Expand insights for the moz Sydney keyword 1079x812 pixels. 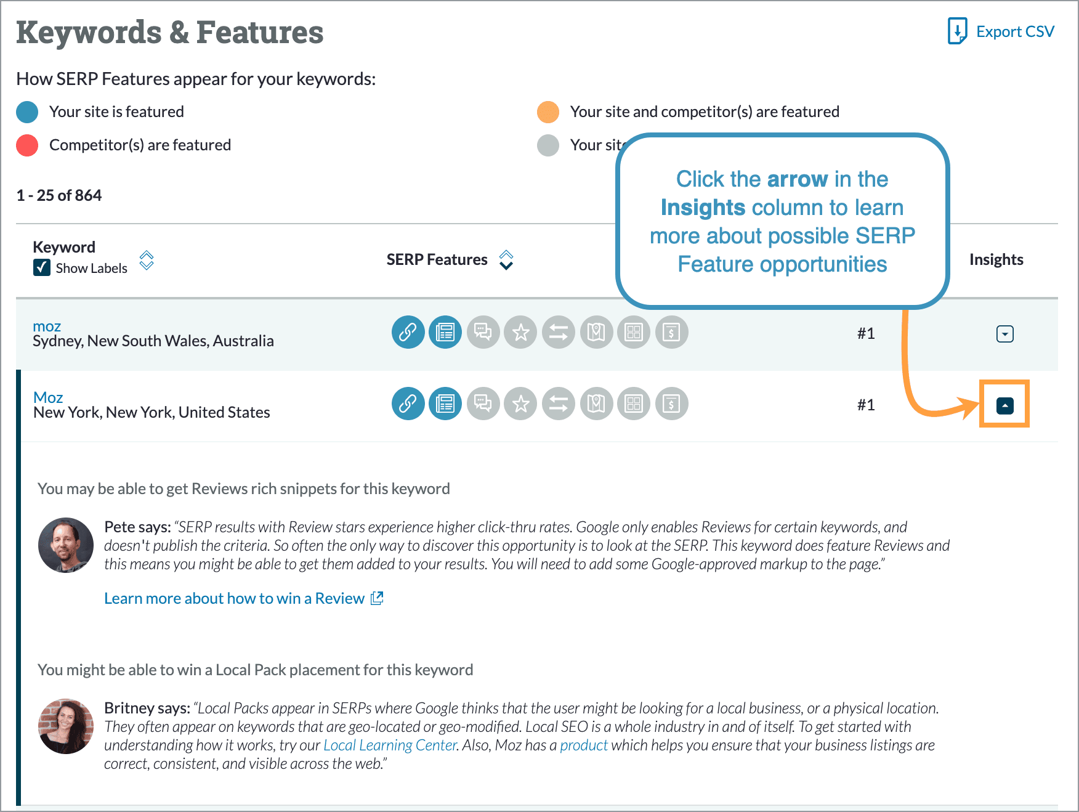click(x=1005, y=333)
